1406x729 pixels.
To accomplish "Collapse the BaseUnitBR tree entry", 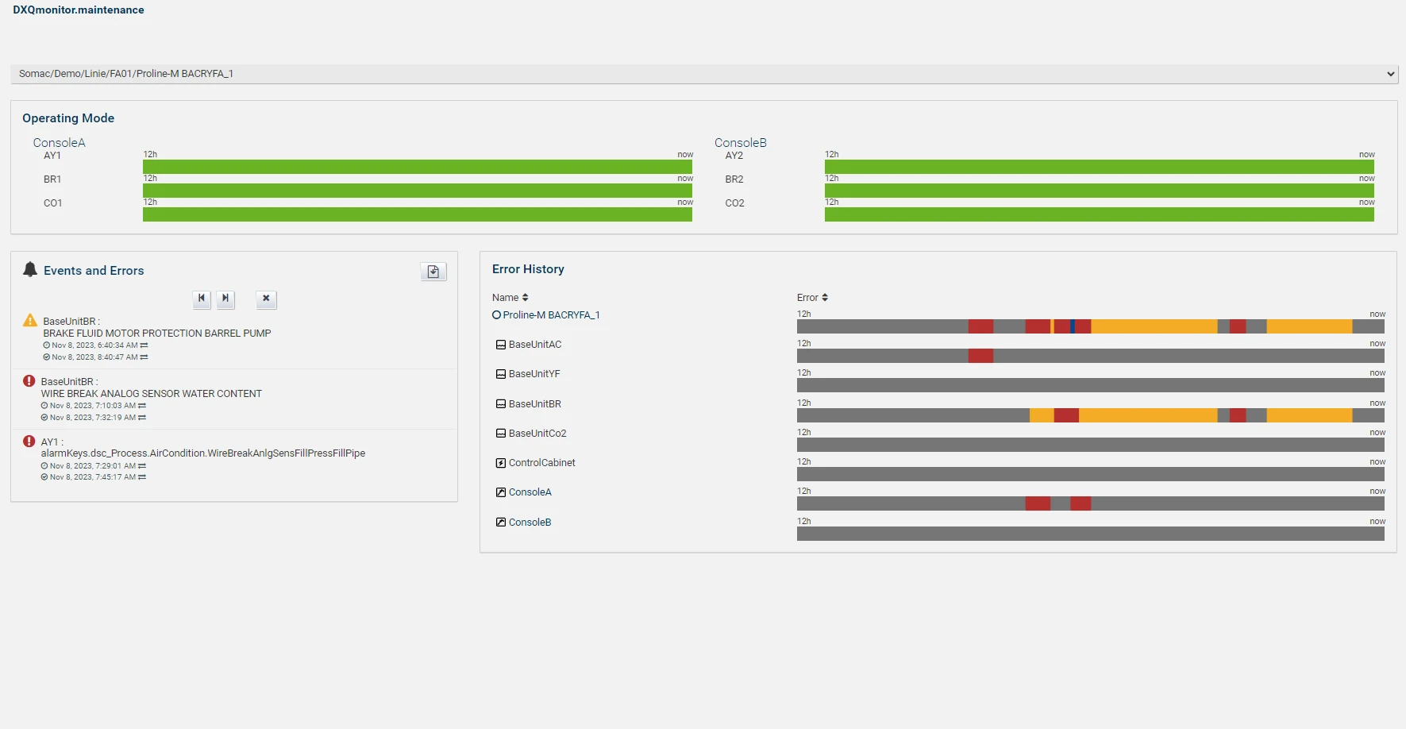I will (501, 404).
